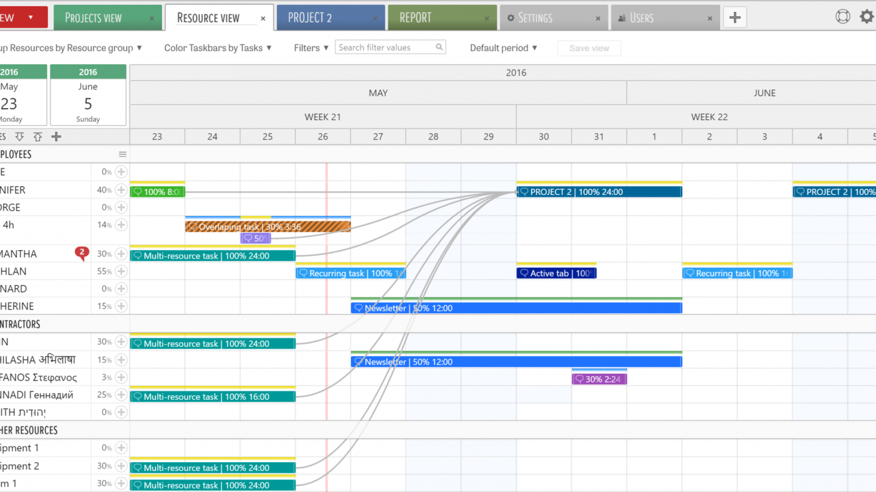876x492 pixels.
Task: Open the gear settings icon at top right
Action: [867, 17]
